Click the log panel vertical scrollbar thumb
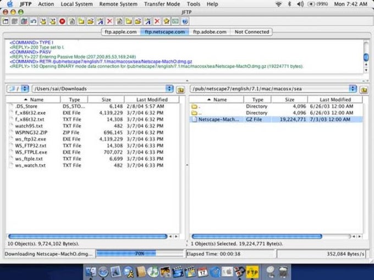374x280 pixels. pyautogui.click(x=366, y=57)
